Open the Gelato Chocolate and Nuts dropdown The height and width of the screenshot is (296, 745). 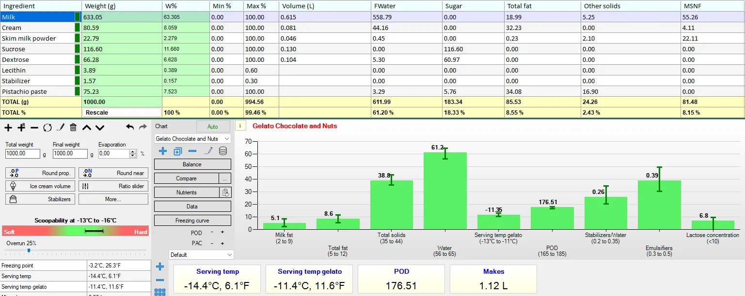(192, 139)
